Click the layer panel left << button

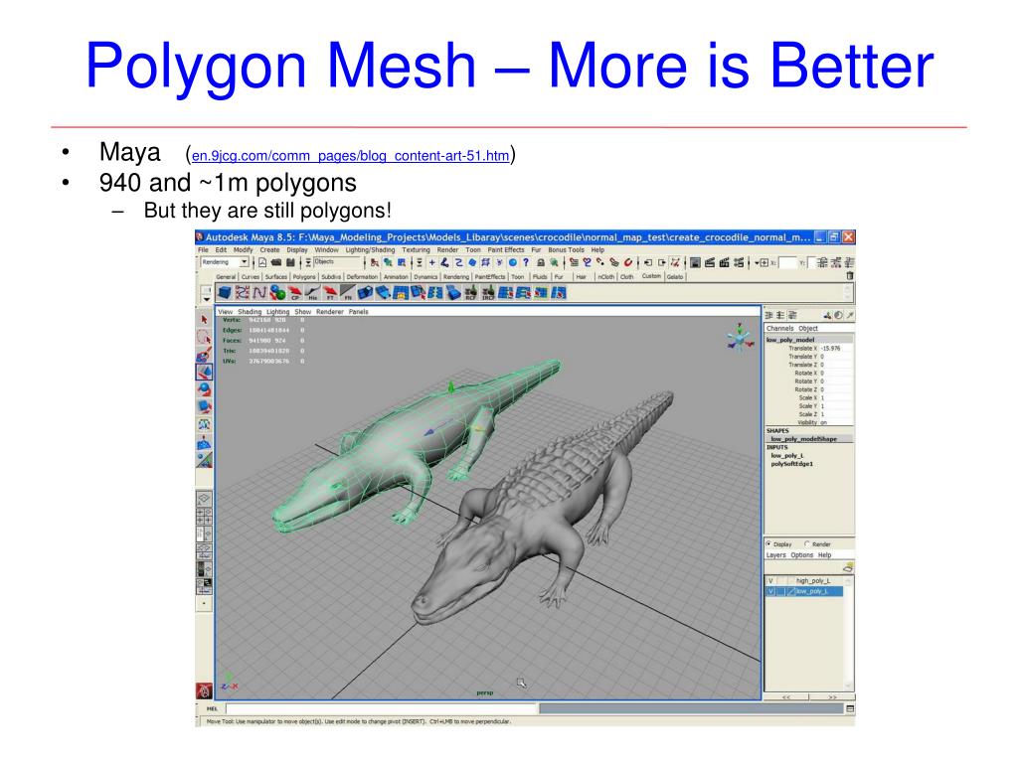(x=786, y=697)
